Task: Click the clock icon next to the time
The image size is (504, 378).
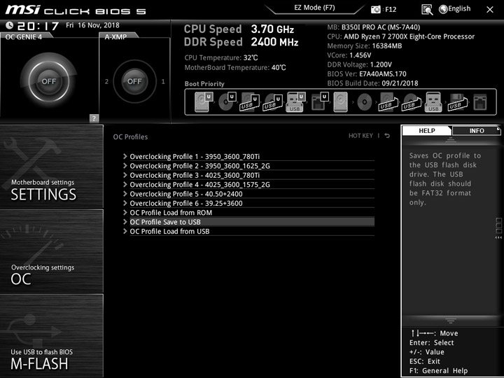Action: [x=10, y=25]
